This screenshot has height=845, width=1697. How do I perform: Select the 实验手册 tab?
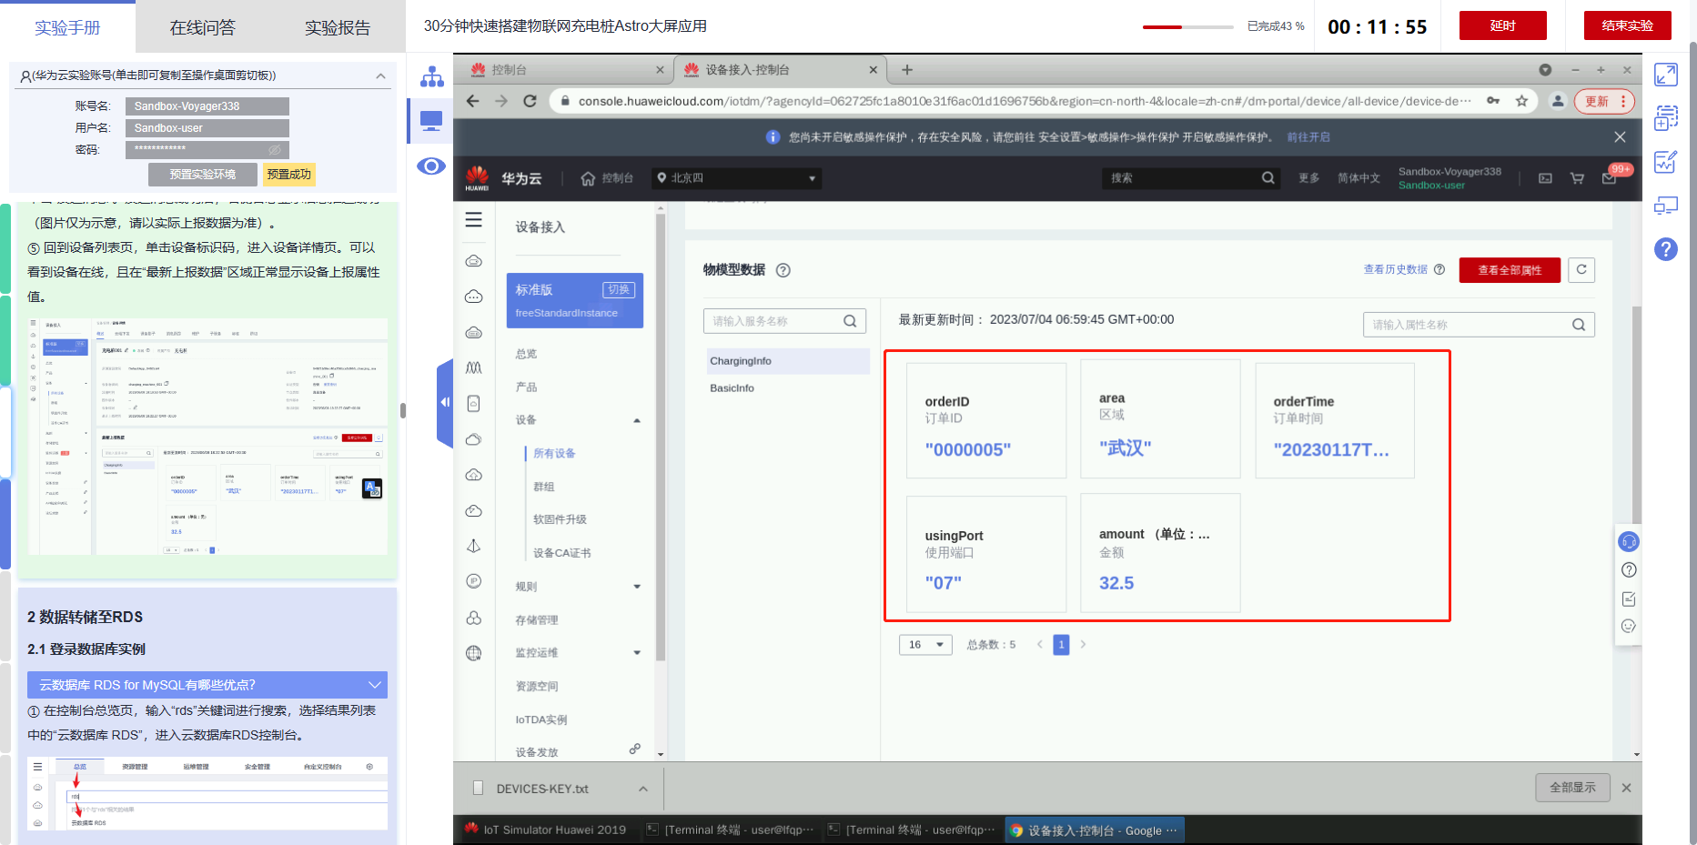coord(67,27)
